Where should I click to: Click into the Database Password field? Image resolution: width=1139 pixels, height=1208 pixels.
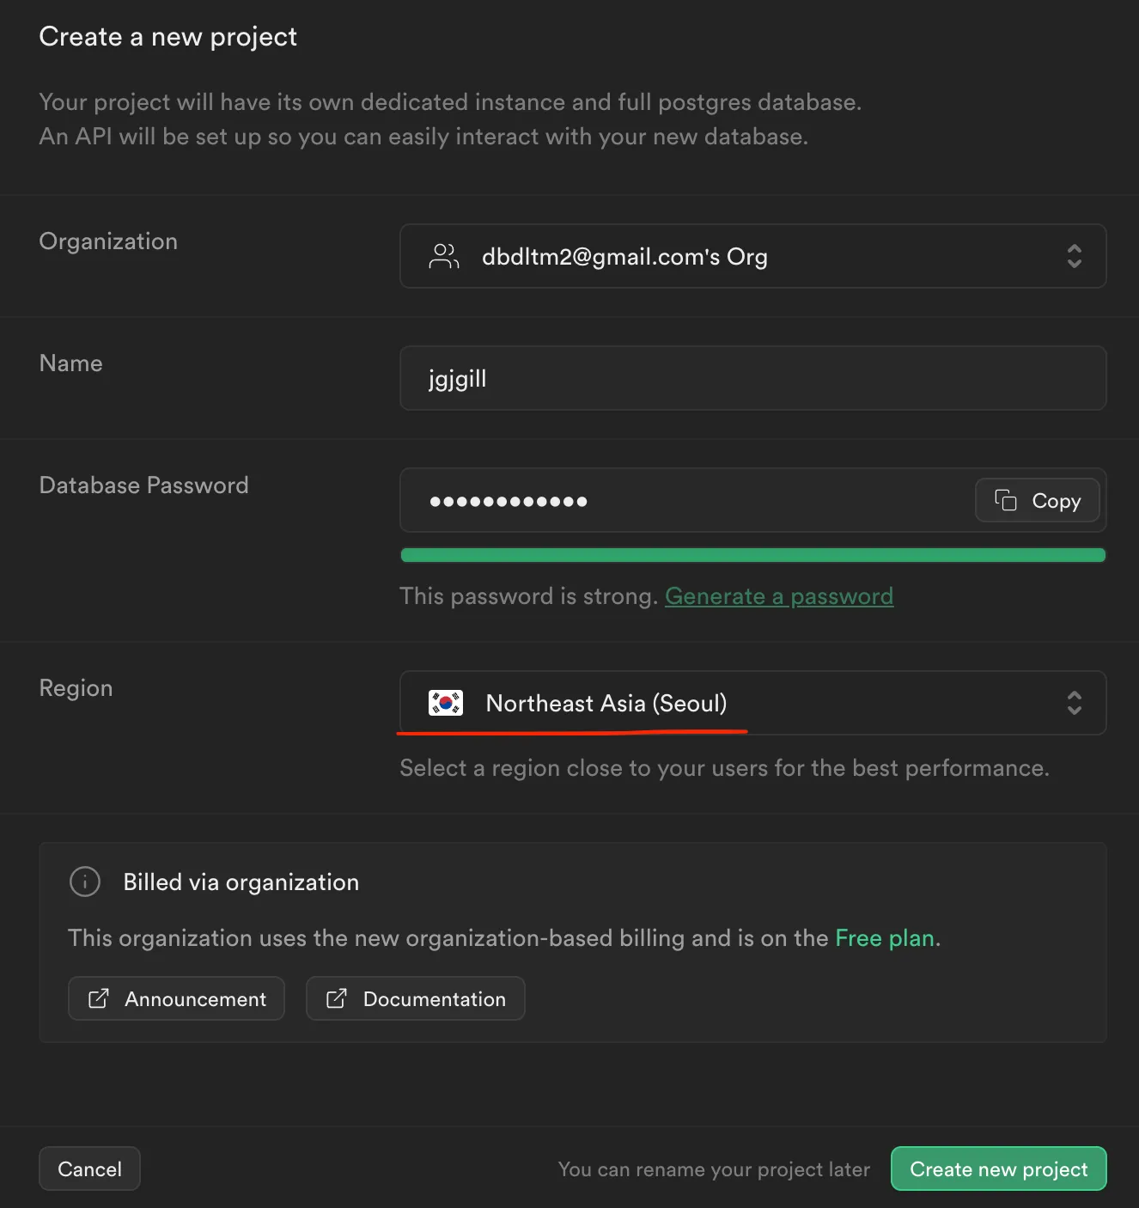point(687,501)
